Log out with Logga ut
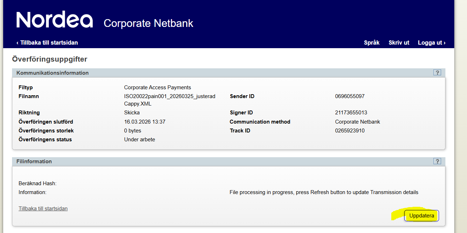This screenshot has height=233, width=467. (432, 42)
